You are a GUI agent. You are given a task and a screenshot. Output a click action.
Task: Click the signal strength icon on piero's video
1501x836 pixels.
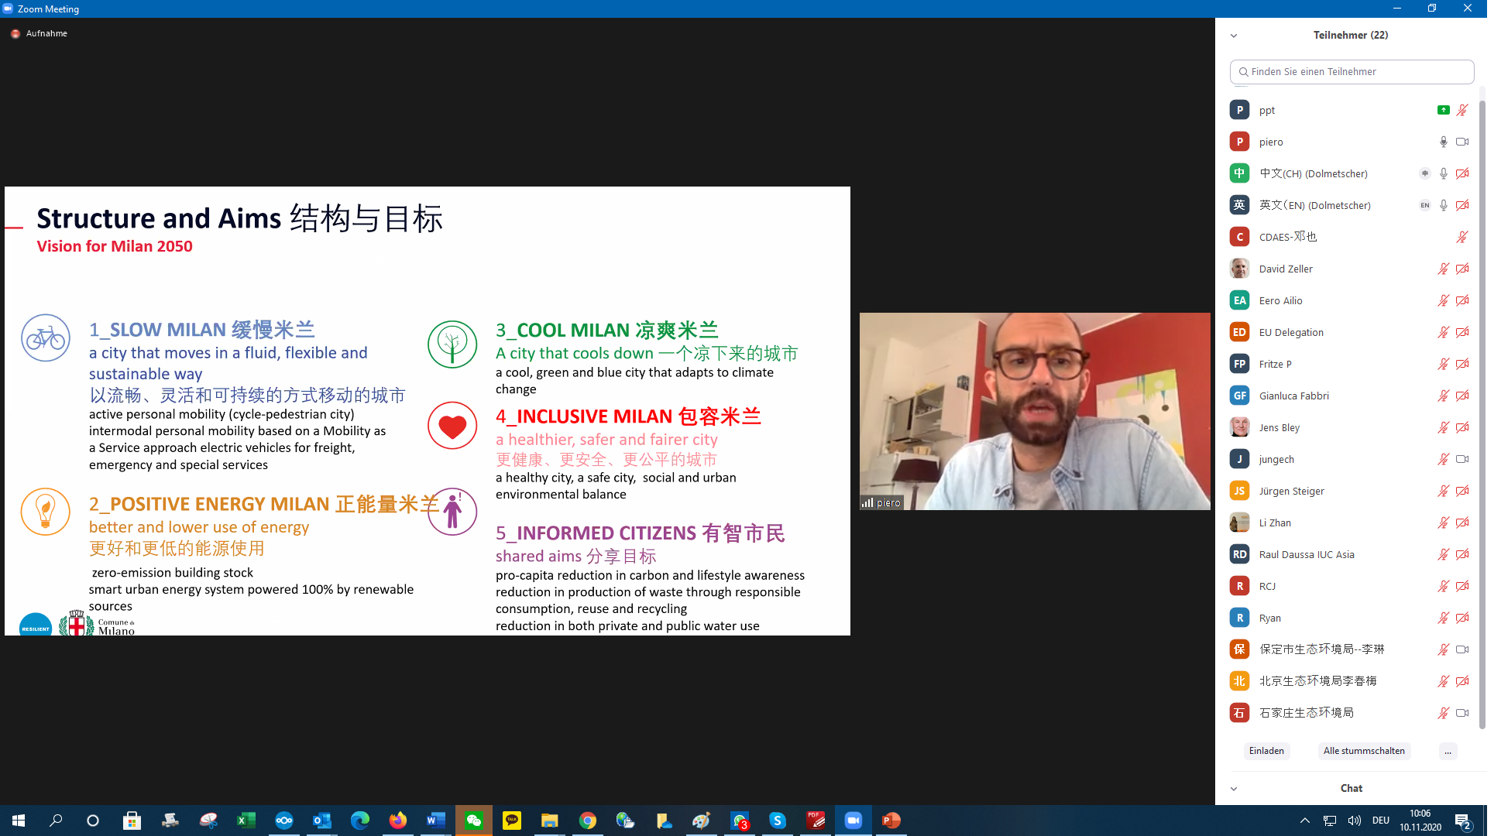click(x=867, y=502)
